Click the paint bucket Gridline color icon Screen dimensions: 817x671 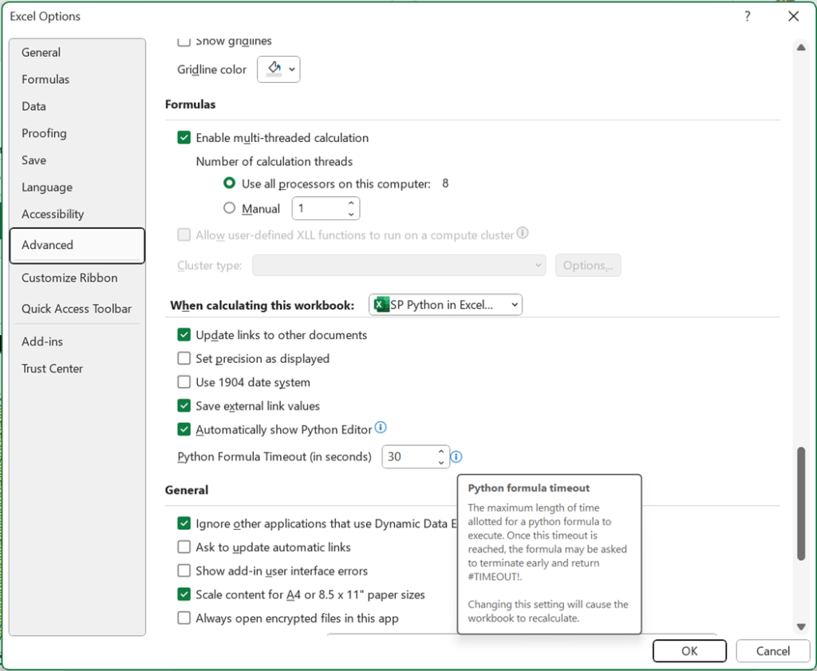point(274,69)
